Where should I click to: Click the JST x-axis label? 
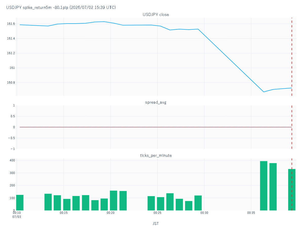tap(156, 224)
